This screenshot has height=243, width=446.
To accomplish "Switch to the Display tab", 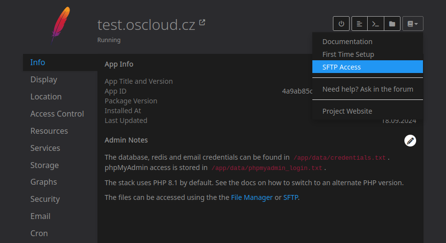I will click(44, 79).
